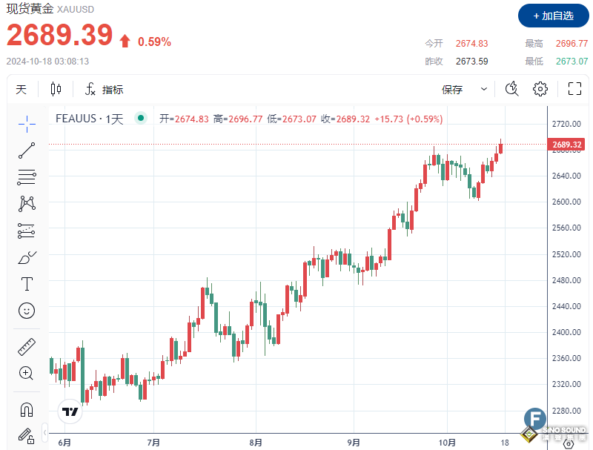593x450 pixels.
Task: Open the candlestick chart style menu
Action: pyautogui.click(x=56, y=90)
